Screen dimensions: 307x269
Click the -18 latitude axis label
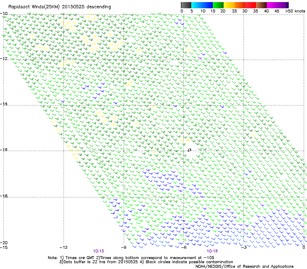click(4, 196)
